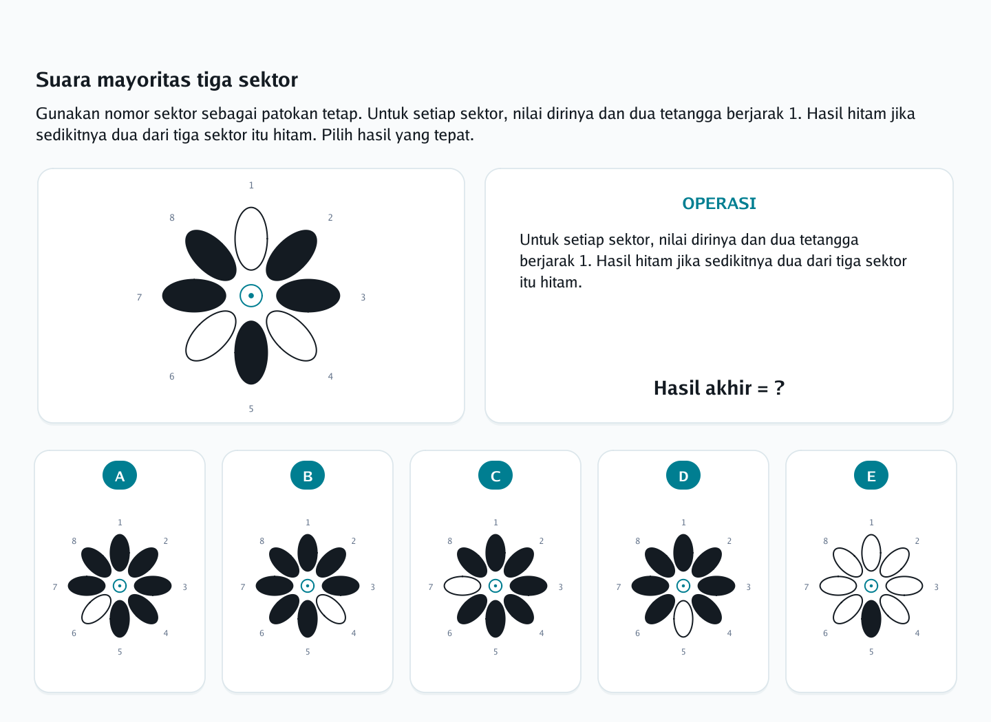Select answer option A badge
This screenshot has width=991, height=722.
coord(120,475)
